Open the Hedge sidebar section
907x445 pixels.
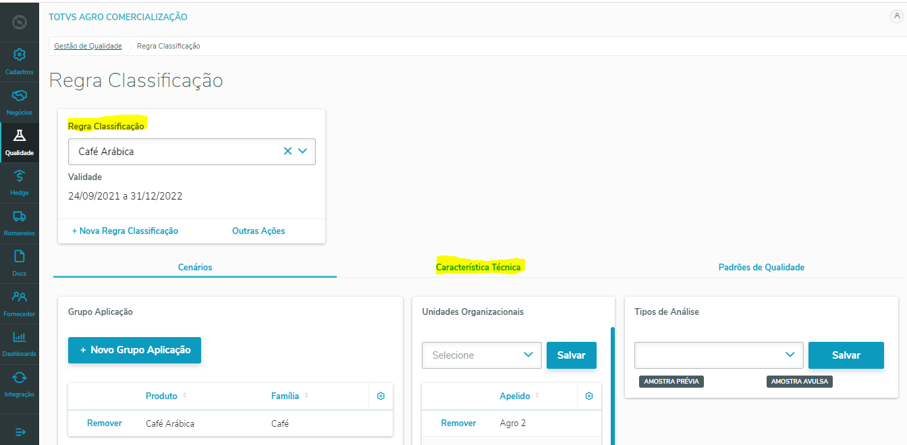pyautogui.click(x=20, y=182)
